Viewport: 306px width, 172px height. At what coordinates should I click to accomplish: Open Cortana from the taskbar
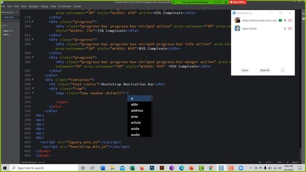(83, 168)
